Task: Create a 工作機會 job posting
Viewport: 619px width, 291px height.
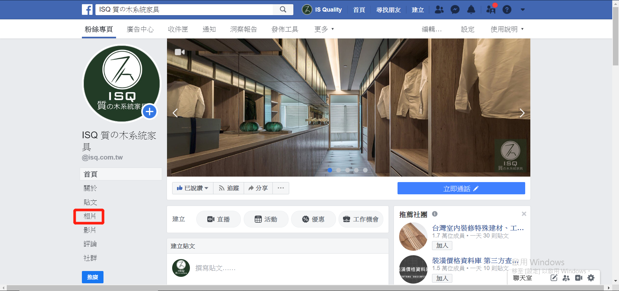Action: tap(361, 219)
